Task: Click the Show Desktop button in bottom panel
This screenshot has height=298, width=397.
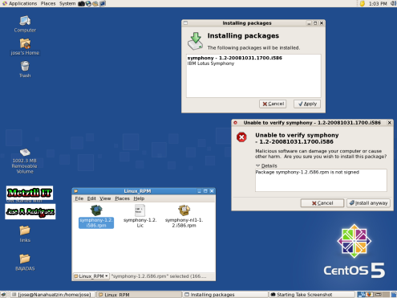Action: 3,295
